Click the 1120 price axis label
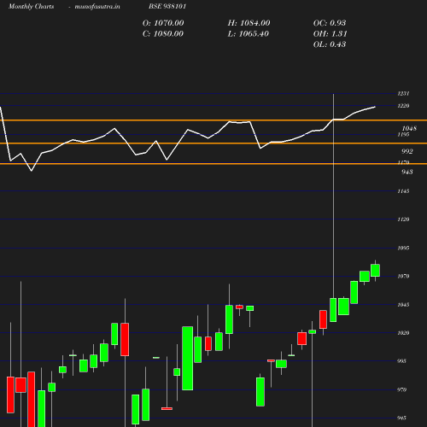The image size is (427, 427). pos(403,219)
